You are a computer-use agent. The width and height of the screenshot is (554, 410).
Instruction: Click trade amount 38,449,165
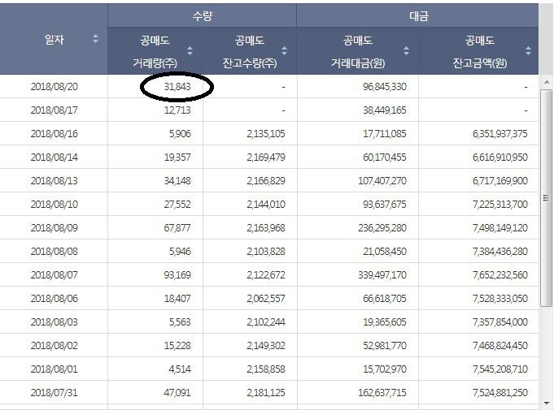point(385,110)
